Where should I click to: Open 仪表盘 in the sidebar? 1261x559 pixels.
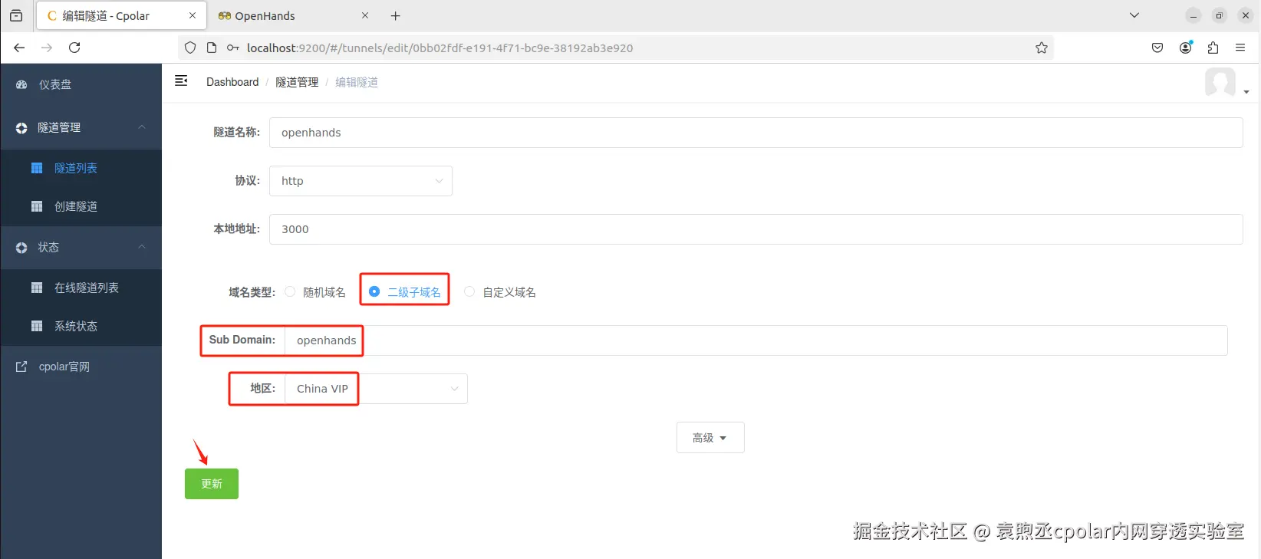click(x=81, y=84)
